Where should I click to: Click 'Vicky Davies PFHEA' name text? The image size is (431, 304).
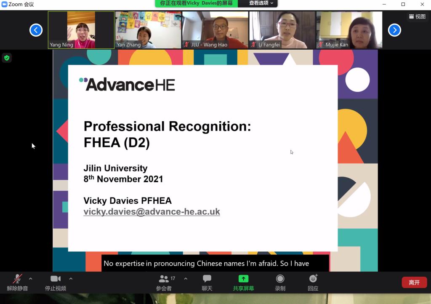(x=128, y=201)
